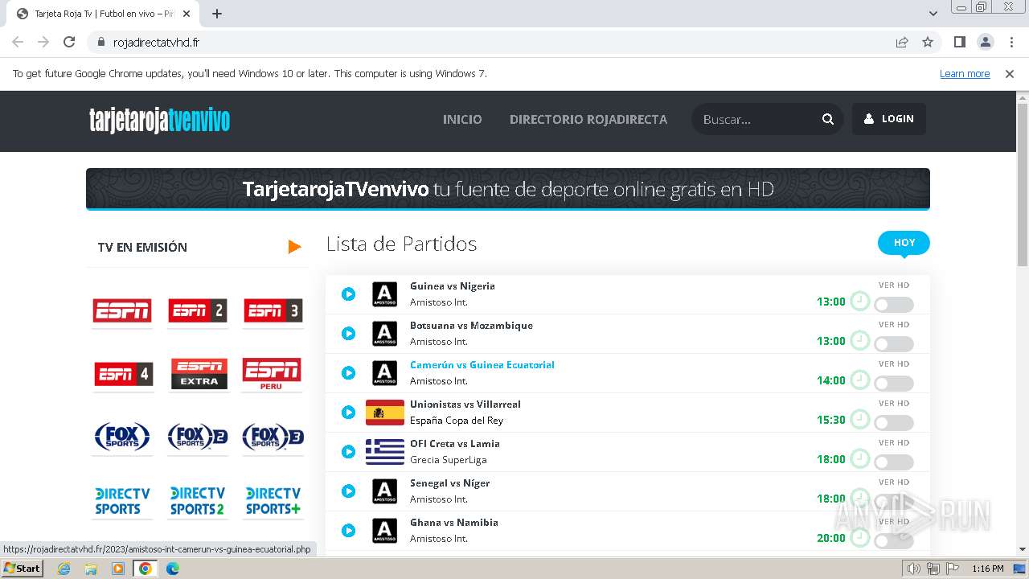Click the Buscar search field
The image size is (1029, 579).
point(756,119)
